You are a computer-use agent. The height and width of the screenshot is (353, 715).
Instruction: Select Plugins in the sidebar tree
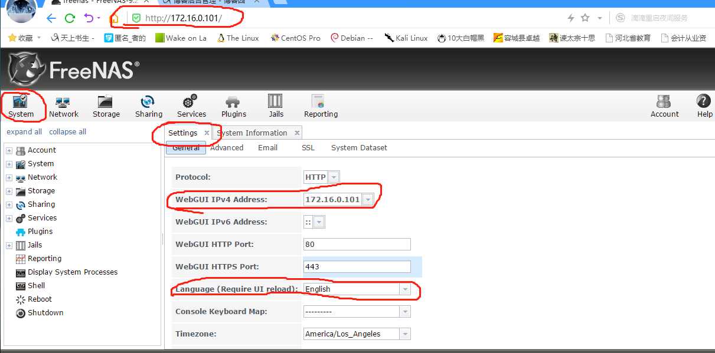point(40,232)
